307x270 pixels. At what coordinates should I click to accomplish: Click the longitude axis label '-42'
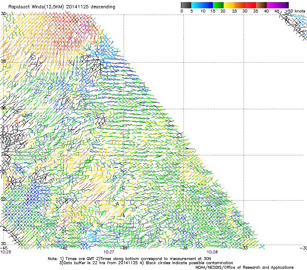coord(64,248)
